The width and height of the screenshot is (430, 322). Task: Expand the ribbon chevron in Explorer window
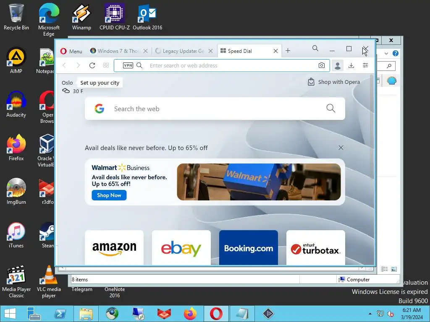pyautogui.click(x=386, y=53)
